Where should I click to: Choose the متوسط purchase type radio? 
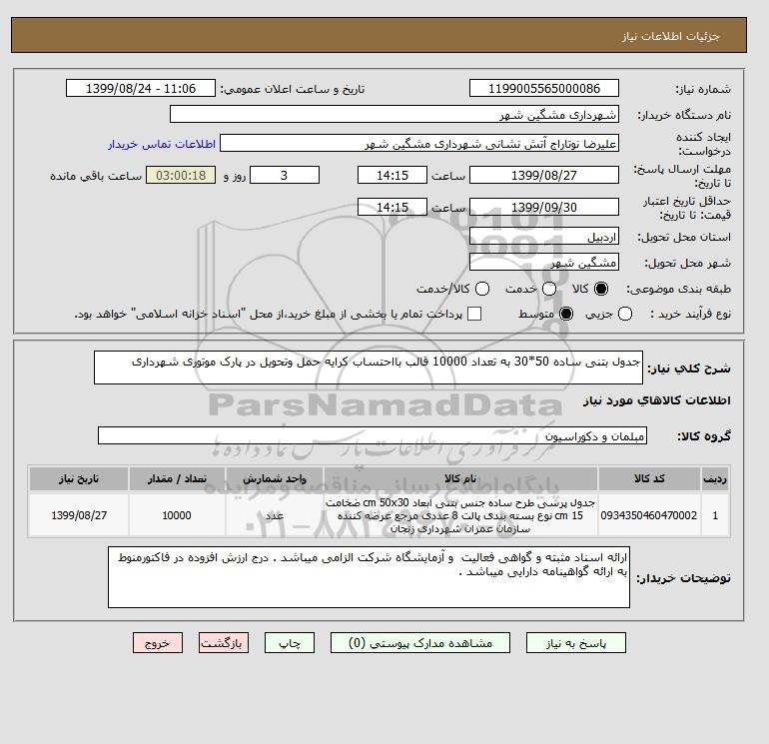(566, 314)
